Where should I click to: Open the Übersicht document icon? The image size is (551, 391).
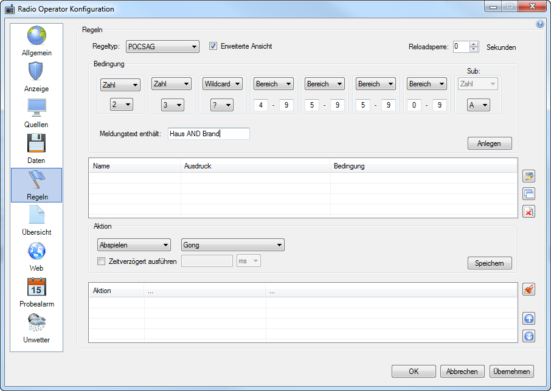(36, 215)
